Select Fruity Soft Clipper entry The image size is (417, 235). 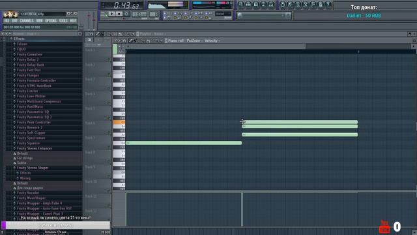(31, 133)
